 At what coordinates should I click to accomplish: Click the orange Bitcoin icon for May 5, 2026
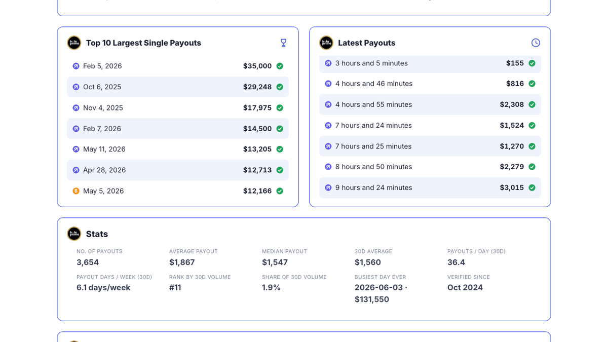point(76,191)
